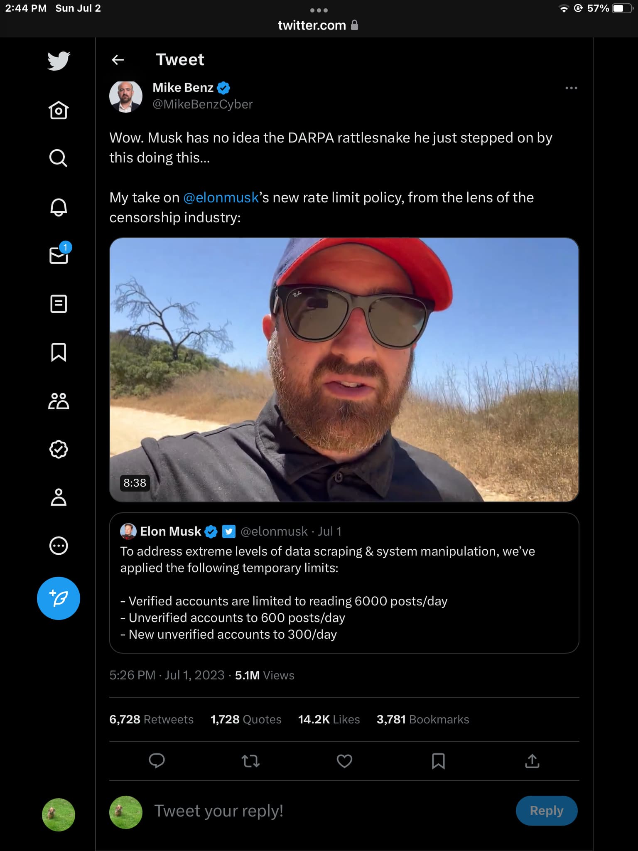Open the Verified badge sidebar icon
This screenshot has width=638, height=851.
(x=59, y=449)
